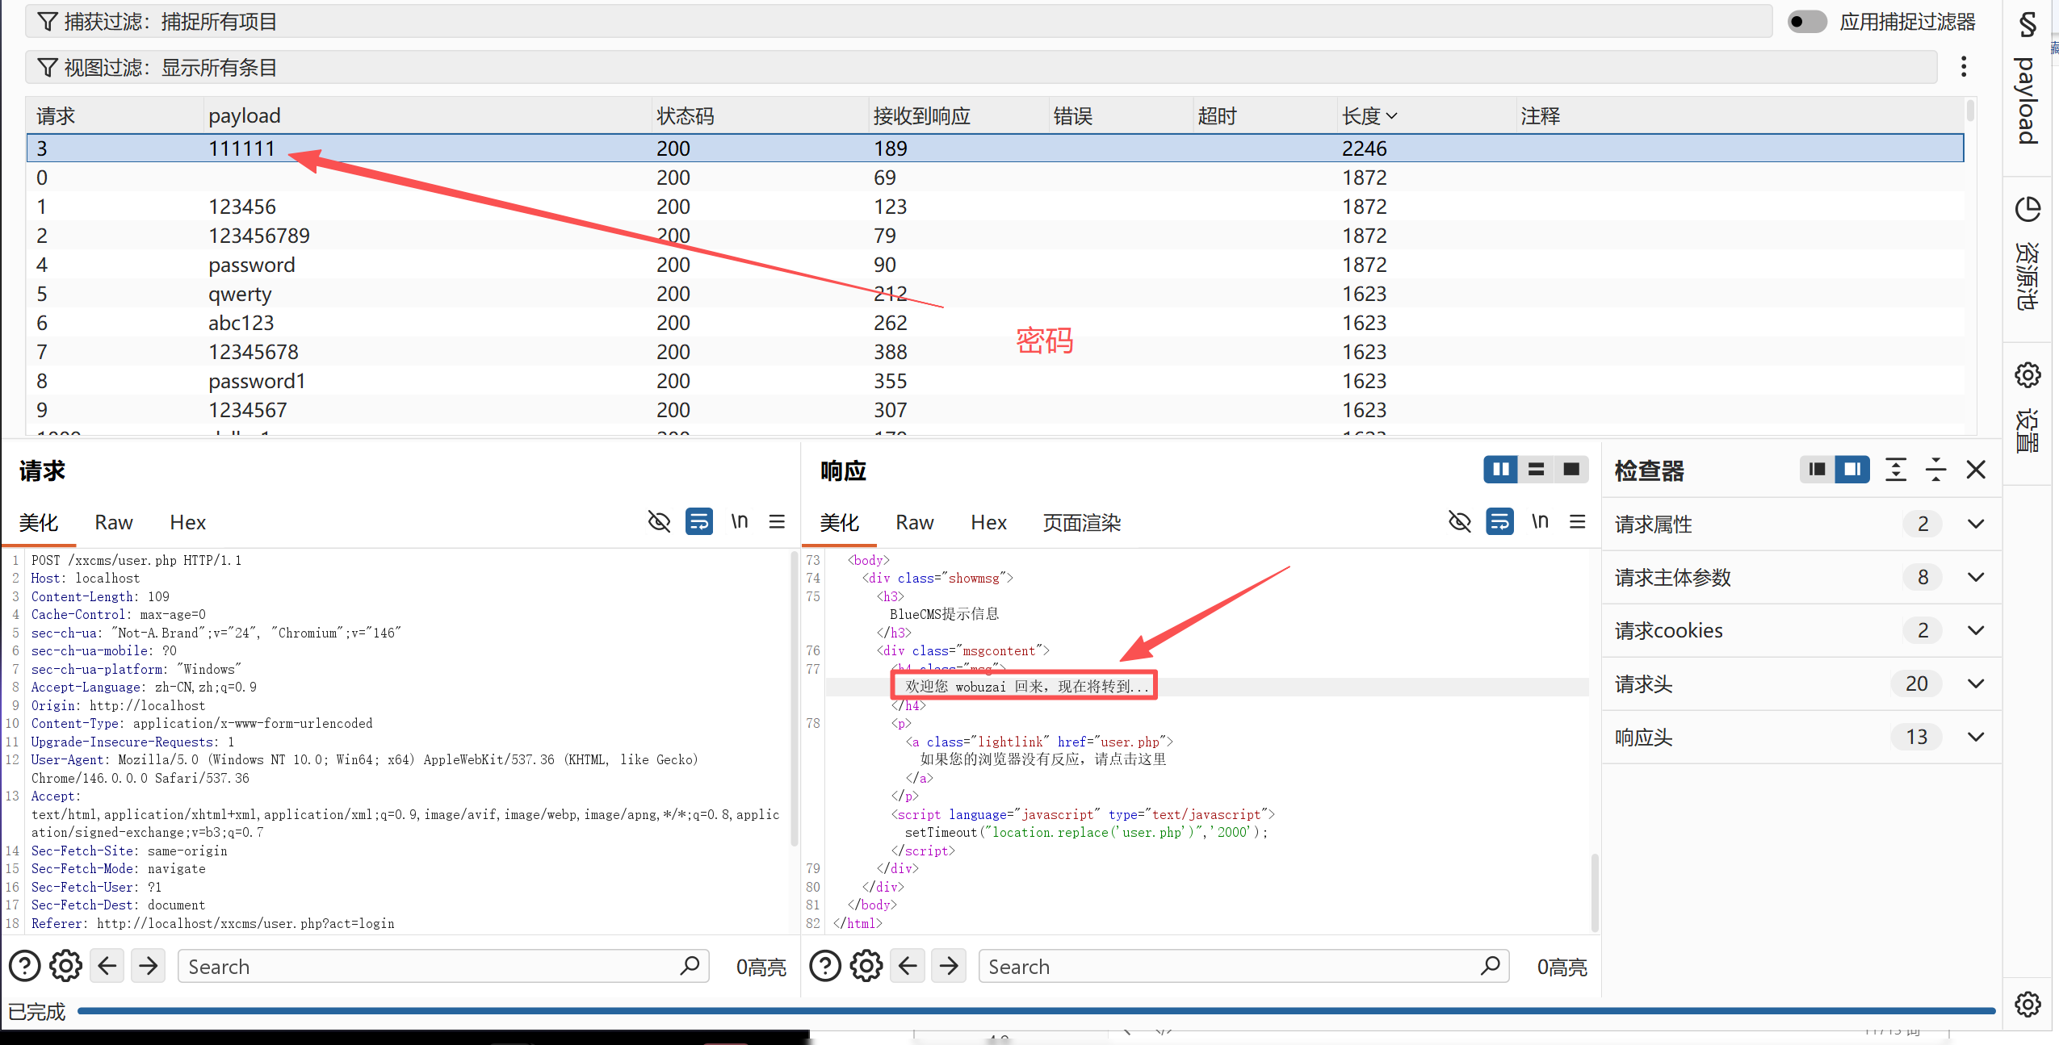
Task: Select the result row with payload 123456
Action: point(995,207)
